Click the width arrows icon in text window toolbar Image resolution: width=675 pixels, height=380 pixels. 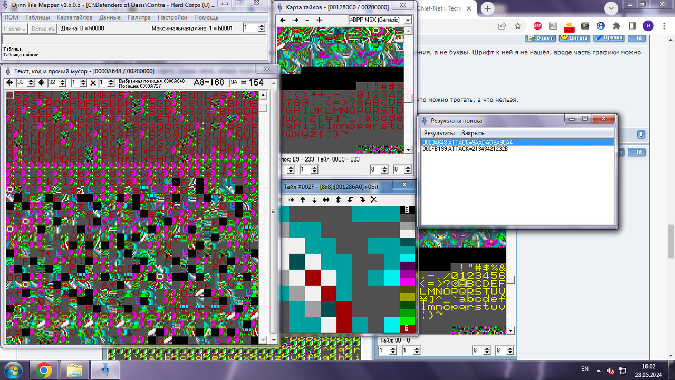11,83
